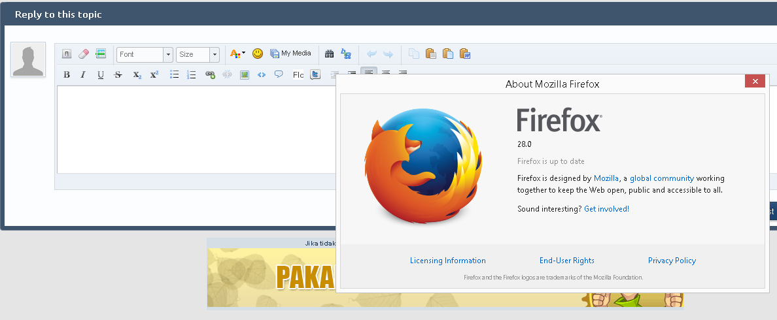Toggle subscript formatting
Screen dimensions: 777x320
pos(137,74)
